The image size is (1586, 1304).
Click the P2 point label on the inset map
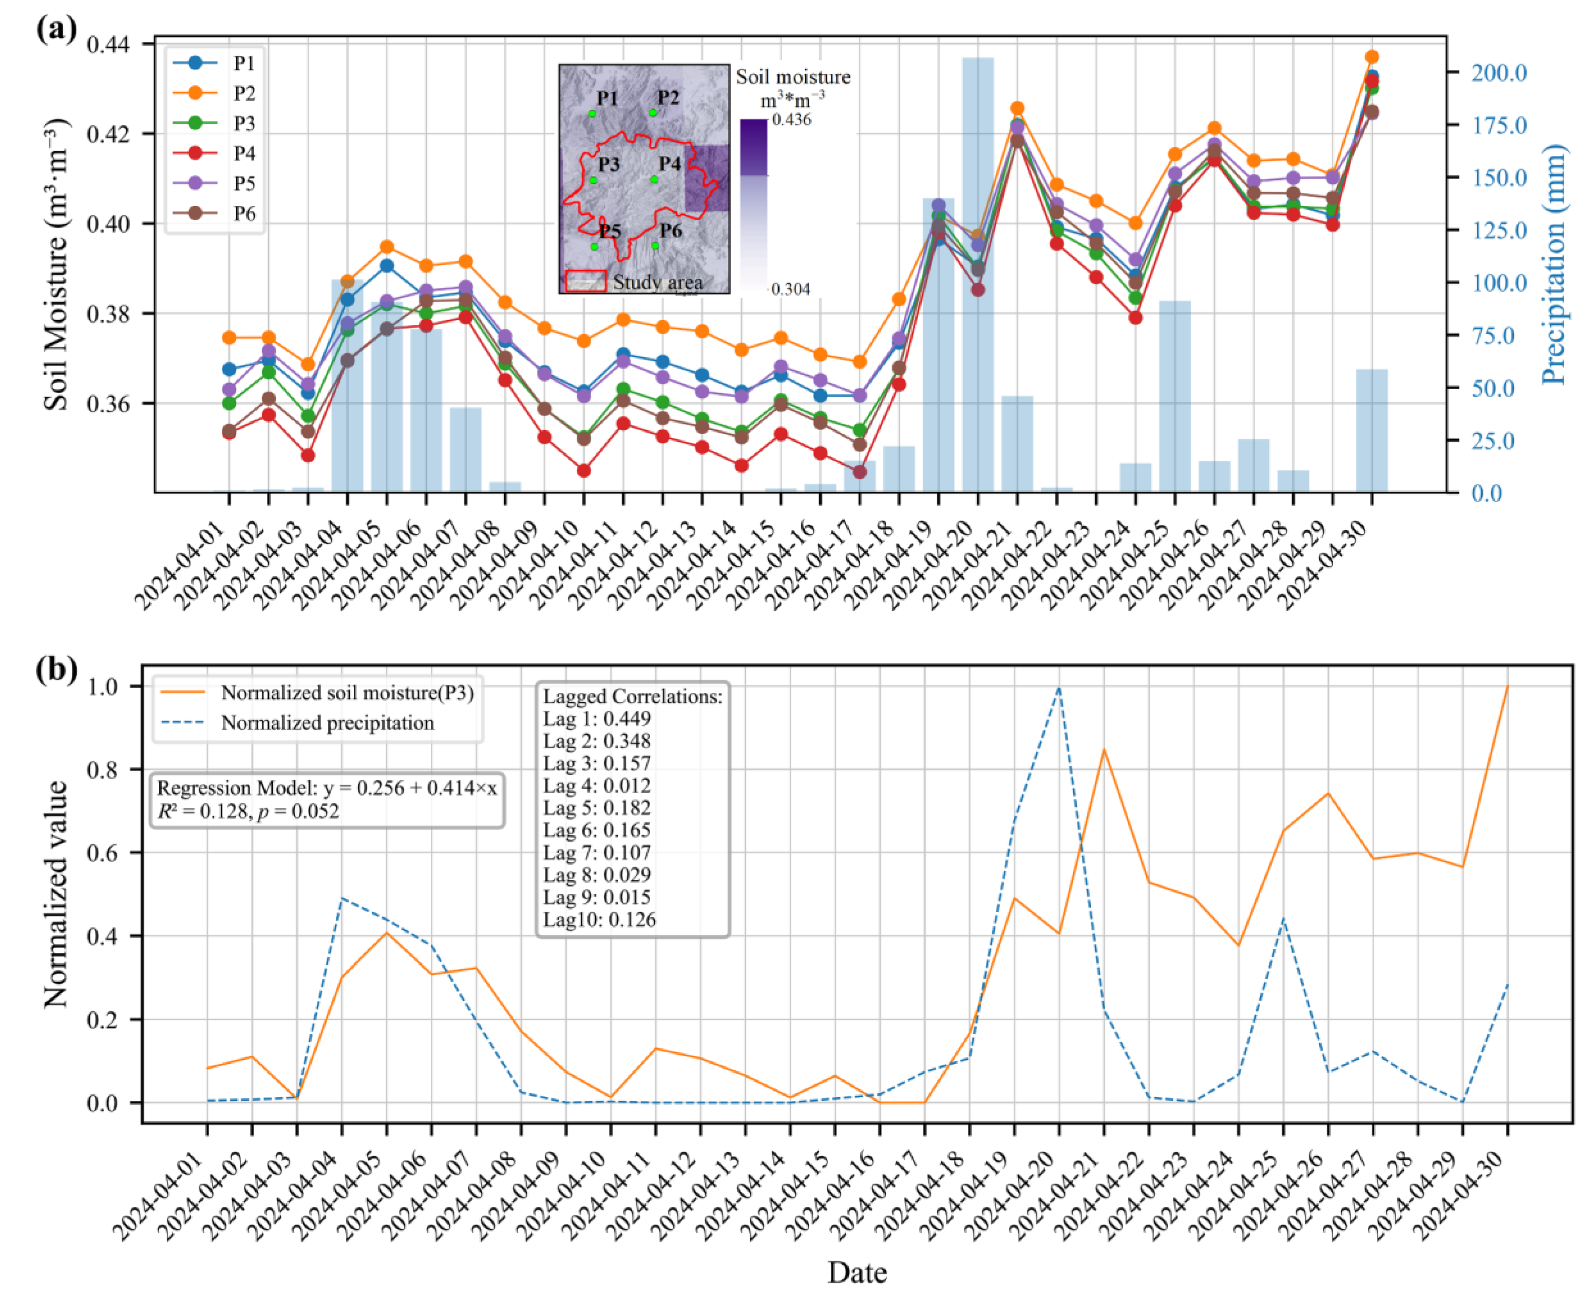pos(668,98)
